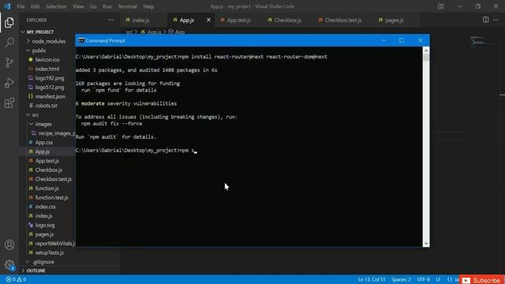Open robots.txt in explorer

[x=46, y=106]
